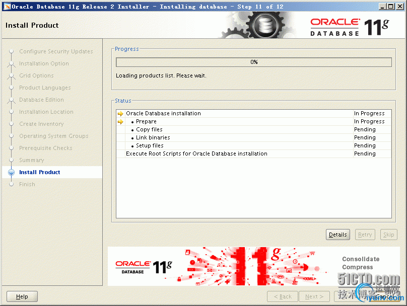Image resolution: width=407 pixels, height=306 pixels.
Task: Click the Retry button
Action: click(365, 235)
